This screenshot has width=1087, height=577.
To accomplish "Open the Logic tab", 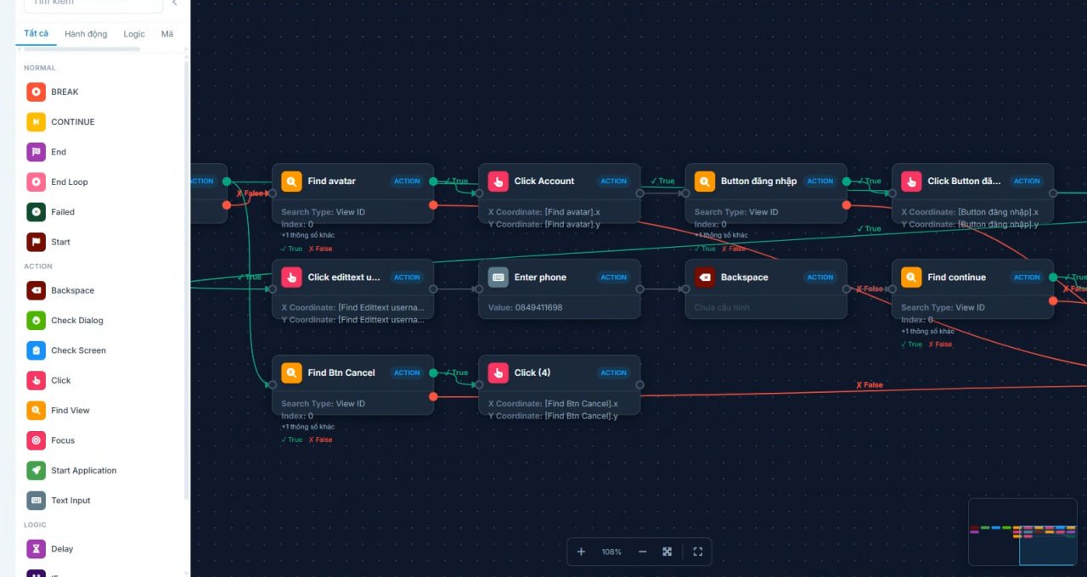I will pyautogui.click(x=134, y=34).
